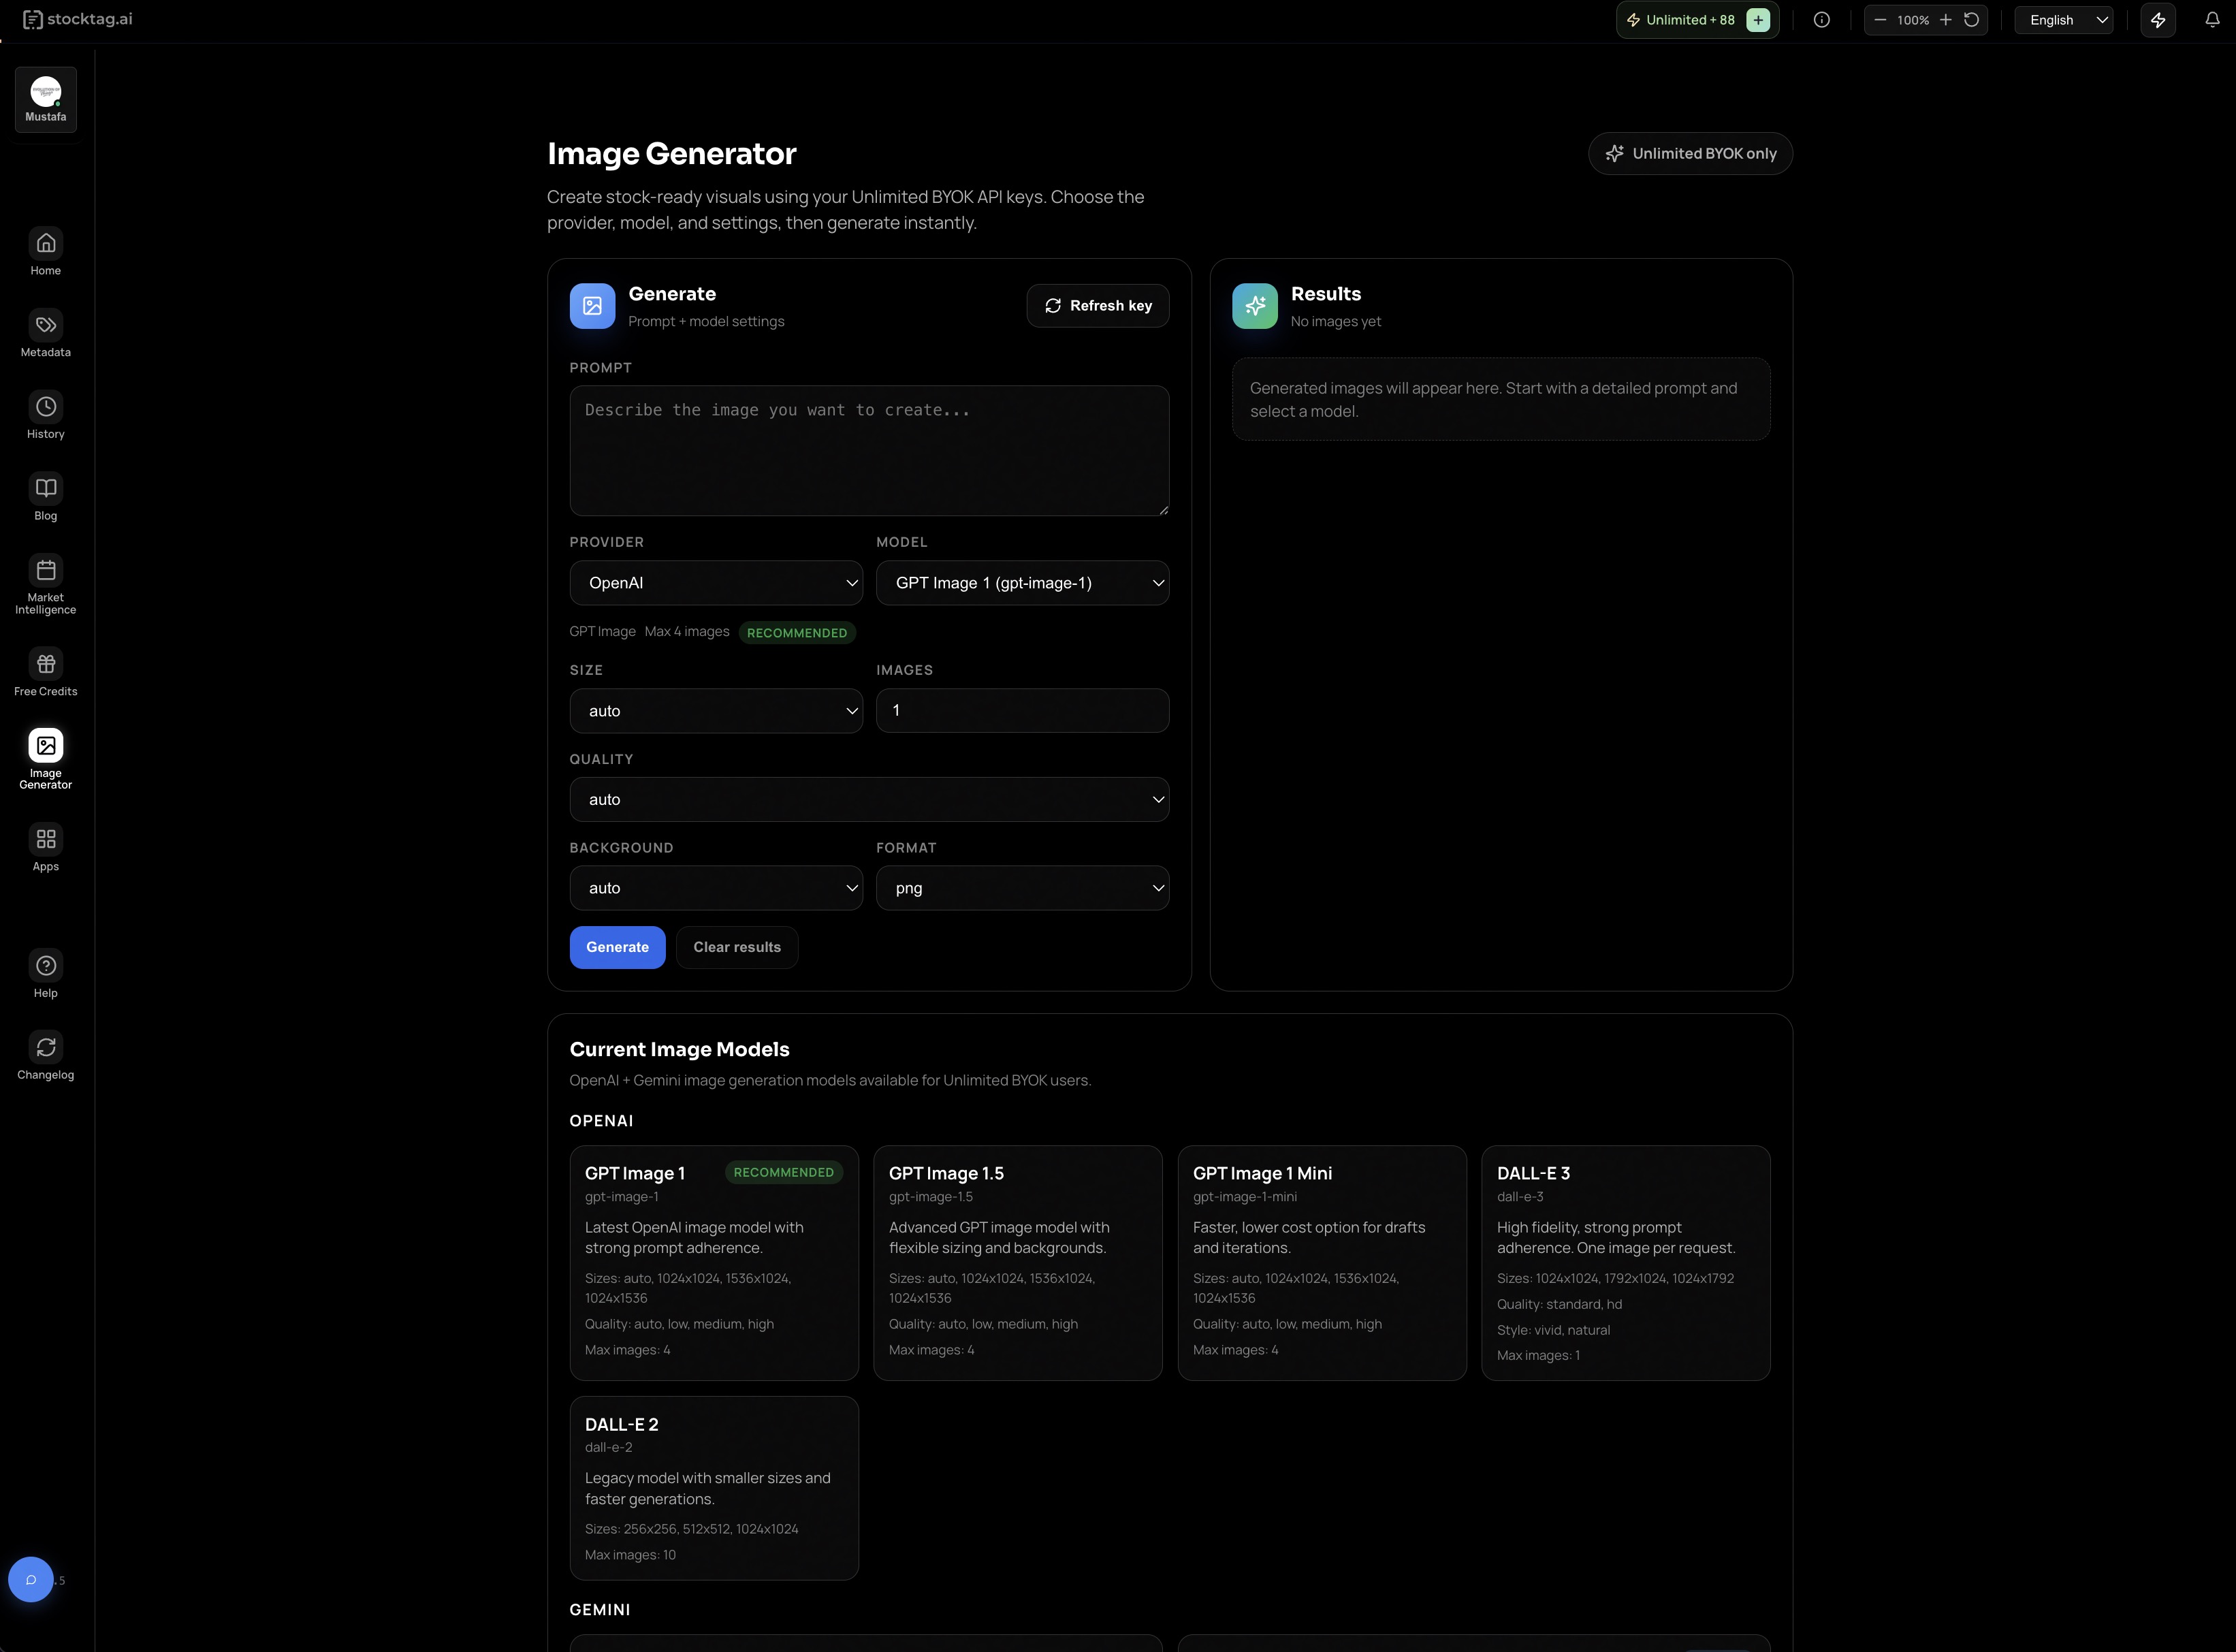The width and height of the screenshot is (2236, 1652).
Task: Open the Changelog refresh icon
Action: point(46,1047)
